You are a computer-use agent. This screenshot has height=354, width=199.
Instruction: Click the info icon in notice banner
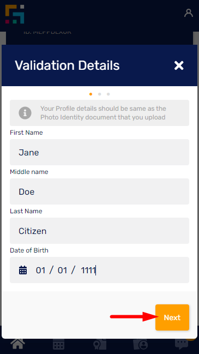pyautogui.click(x=25, y=113)
